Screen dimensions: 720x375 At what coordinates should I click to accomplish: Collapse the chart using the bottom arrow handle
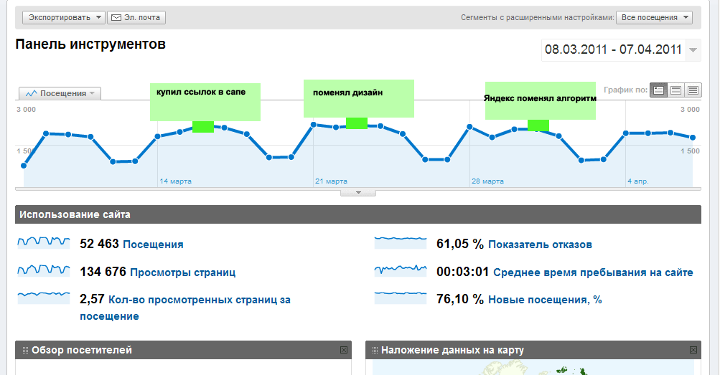pyautogui.click(x=358, y=193)
